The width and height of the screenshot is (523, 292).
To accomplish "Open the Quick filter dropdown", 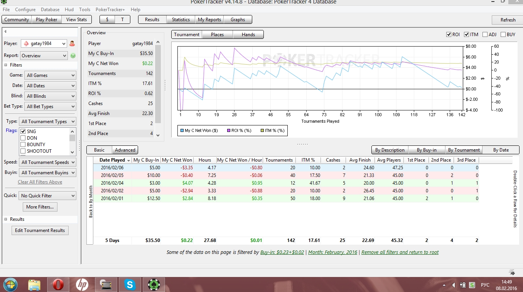I will pos(47,196).
